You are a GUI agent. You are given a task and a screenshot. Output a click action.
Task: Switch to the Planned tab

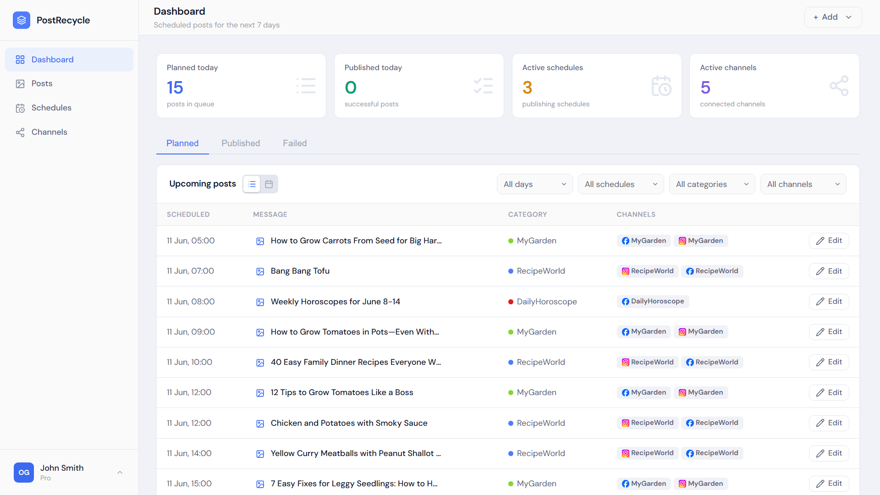point(182,143)
